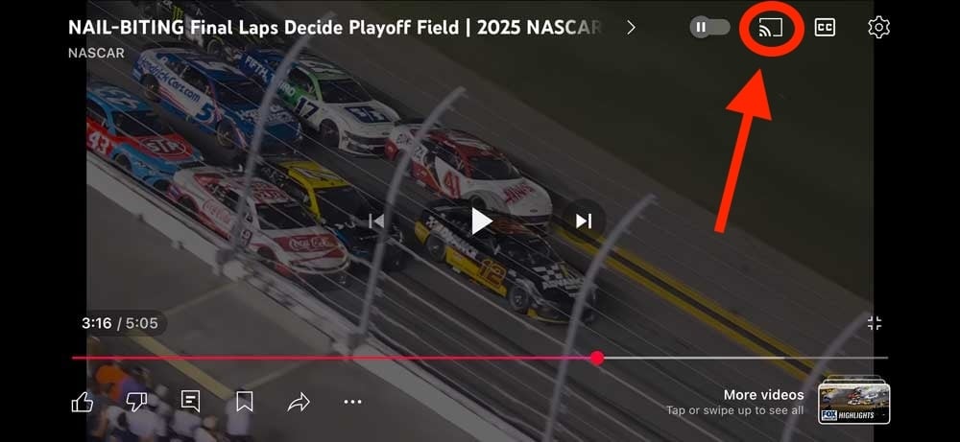Play the video
The width and height of the screenshot is (960, 442).
click(481, 221)
